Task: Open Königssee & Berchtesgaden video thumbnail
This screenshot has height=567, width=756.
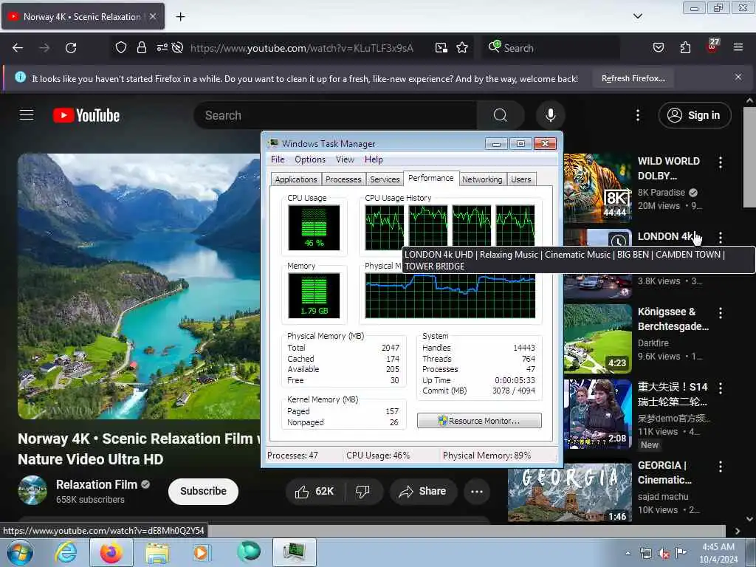Action: coord(597,338)
